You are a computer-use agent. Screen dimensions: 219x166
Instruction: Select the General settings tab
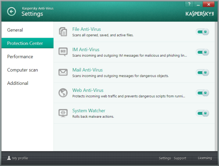click(15, 30)
